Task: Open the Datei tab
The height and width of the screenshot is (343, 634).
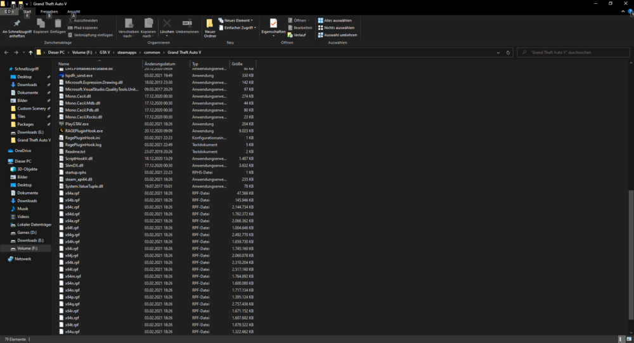Action: tap(9, 11)
